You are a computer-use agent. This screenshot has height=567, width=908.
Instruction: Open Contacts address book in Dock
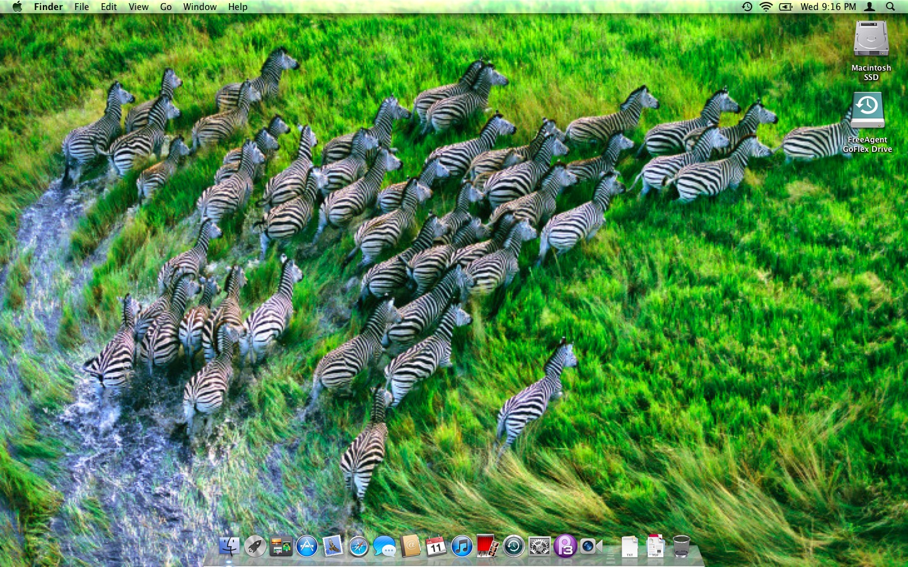[x=410, y=546]
